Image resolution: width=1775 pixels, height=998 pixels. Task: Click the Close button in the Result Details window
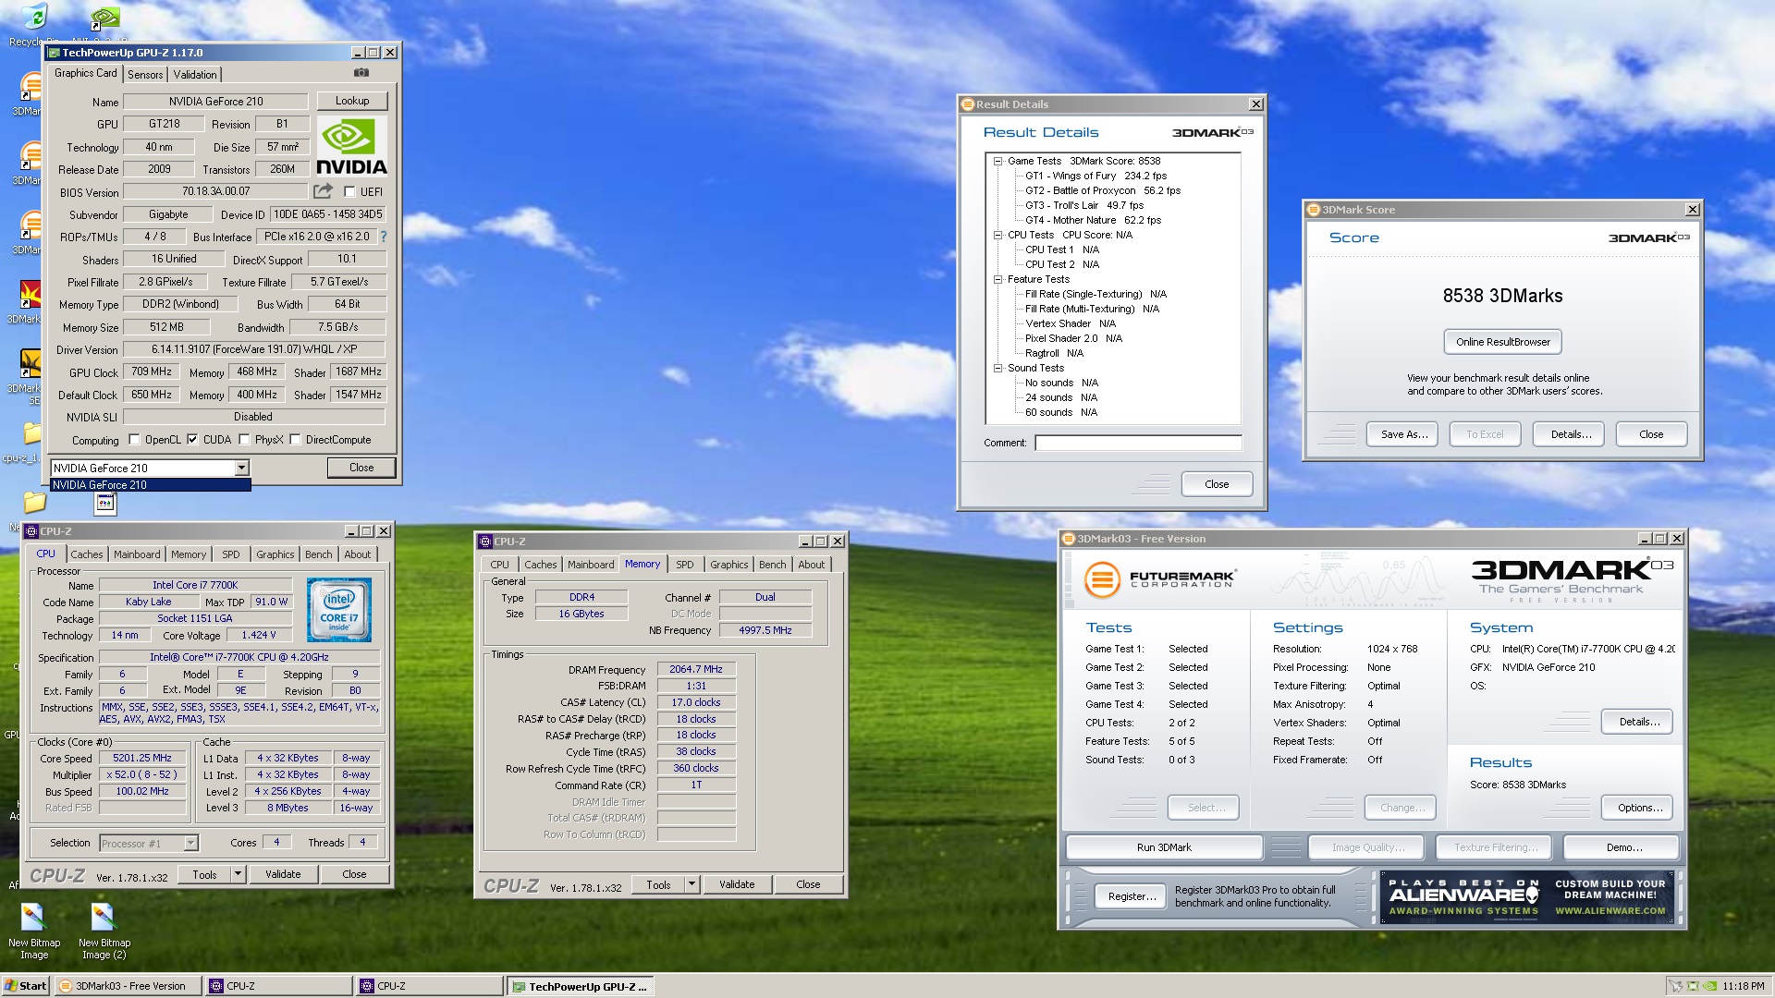point(1217,484)
